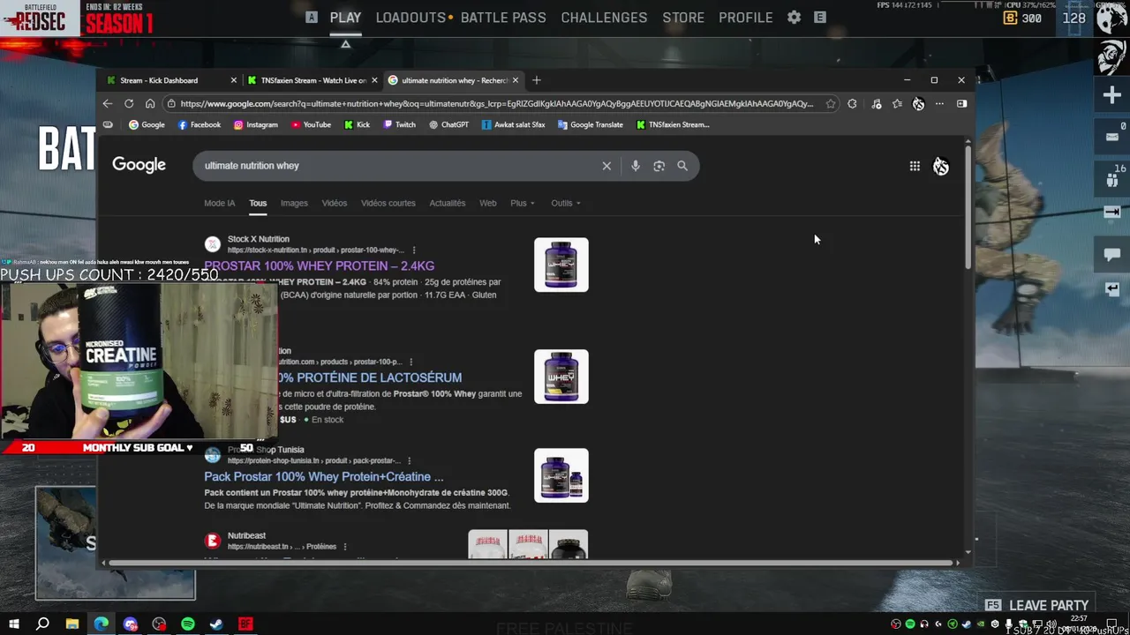Open a new browser tab
The image size is (1130, 635).
pos(536,80)
